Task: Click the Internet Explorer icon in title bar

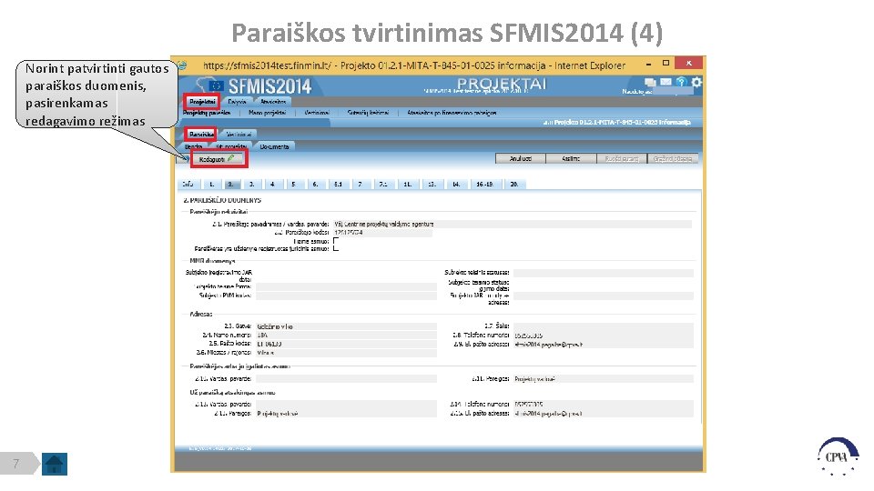Action: pyautogui.click(x=182, y=65)
